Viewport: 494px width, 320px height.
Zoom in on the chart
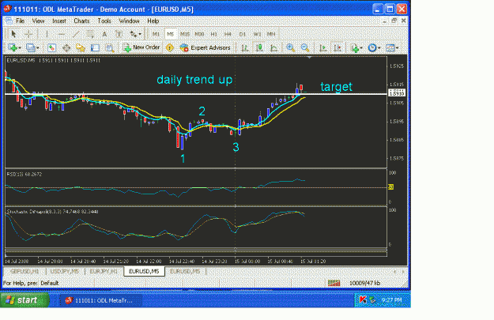coord(291,48)
